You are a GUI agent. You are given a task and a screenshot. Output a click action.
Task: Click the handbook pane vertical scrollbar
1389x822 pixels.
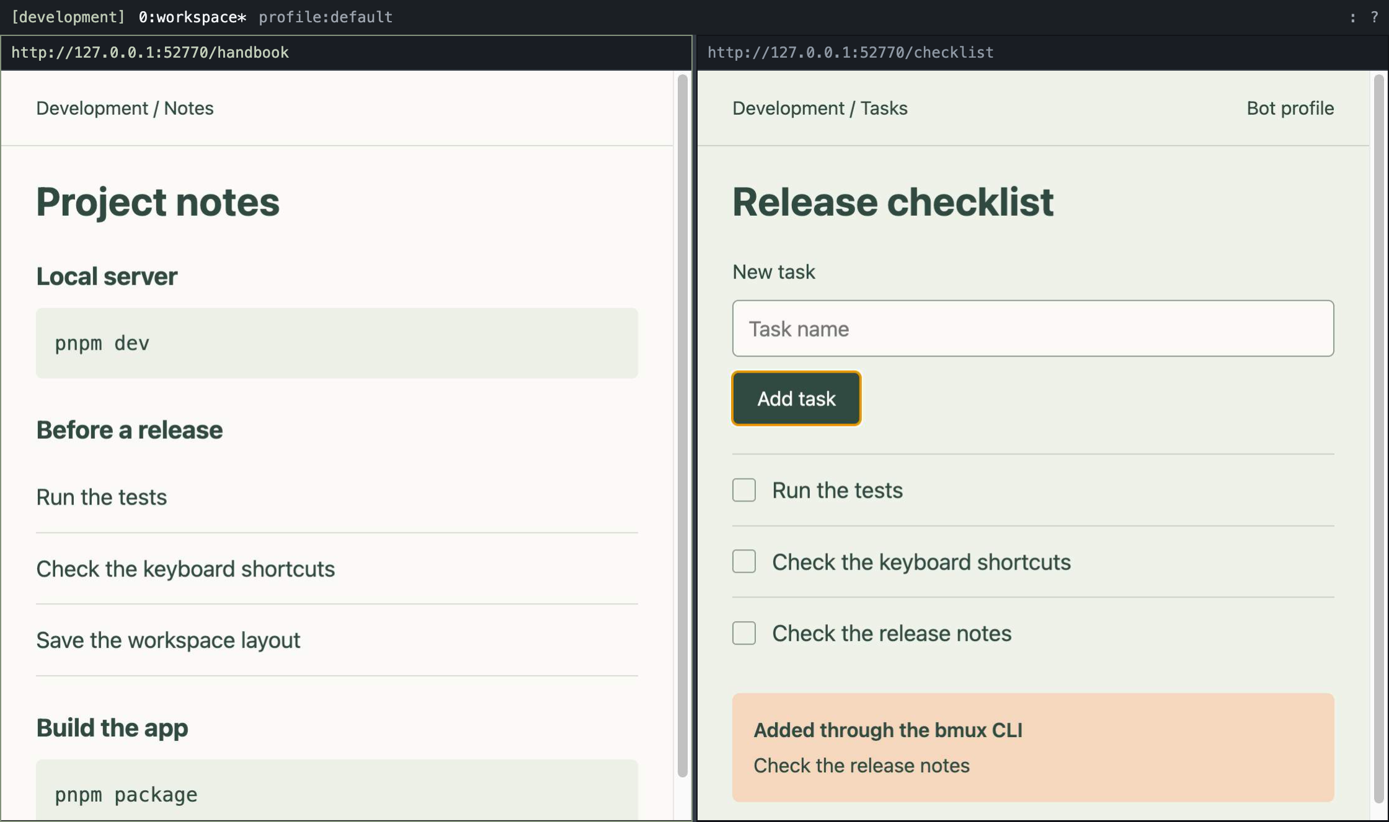click(682, 425)
